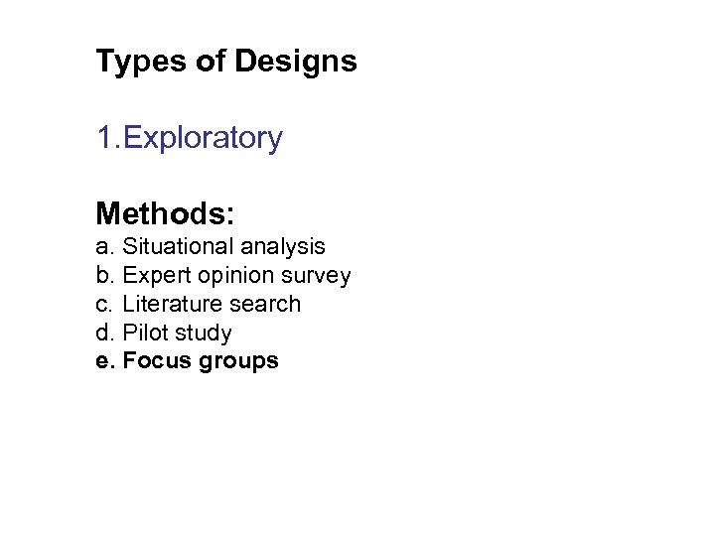Click the word 'search'
This screenshot has width=715, height=536.
click(264, 304)
